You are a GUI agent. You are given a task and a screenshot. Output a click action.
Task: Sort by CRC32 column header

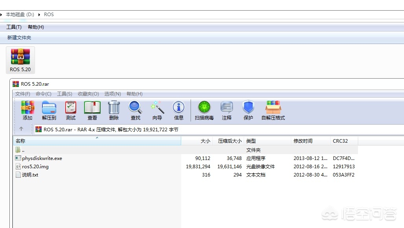pos(344,141)
